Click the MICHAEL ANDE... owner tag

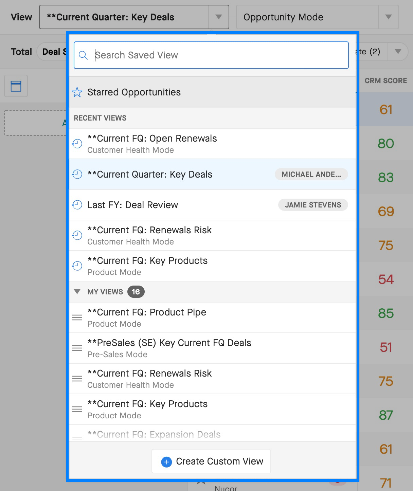tap(311, 174)
